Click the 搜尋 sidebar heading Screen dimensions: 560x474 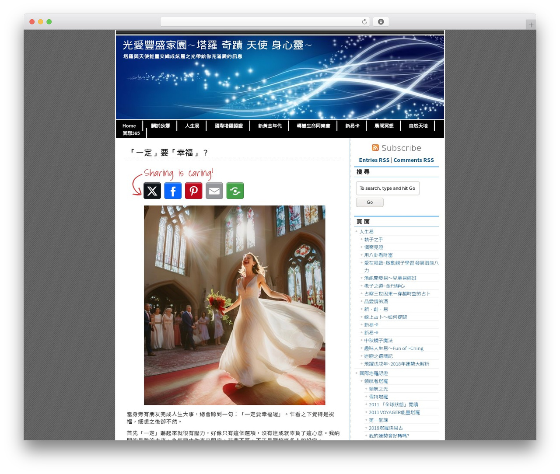click(x=363, y=172)
